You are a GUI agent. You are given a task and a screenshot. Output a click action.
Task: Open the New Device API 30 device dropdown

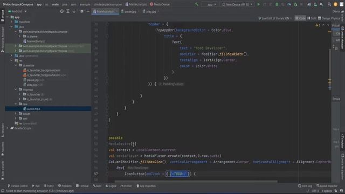pyautogui.click(x=237, y=4)
